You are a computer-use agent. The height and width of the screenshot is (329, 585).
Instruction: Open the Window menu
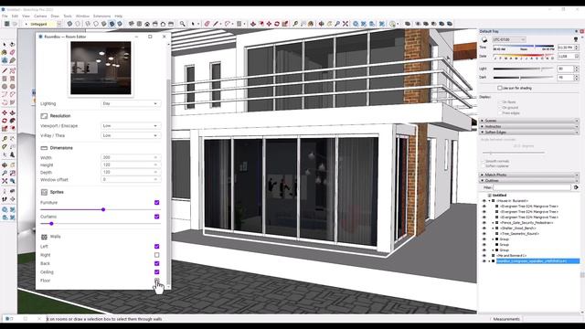(82, 16)
